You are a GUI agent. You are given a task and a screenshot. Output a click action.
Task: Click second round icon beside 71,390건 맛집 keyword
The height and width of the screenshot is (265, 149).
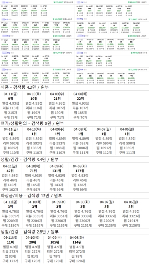pyautogui.click(x=86, y=19)
